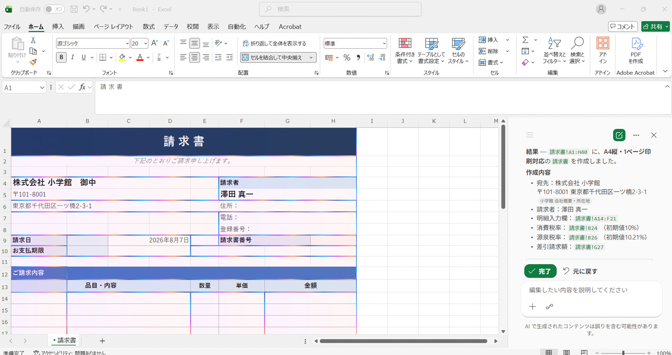672x355 pixels.
Task: Click the Cut scissors icon
Action: click(33, 40)
